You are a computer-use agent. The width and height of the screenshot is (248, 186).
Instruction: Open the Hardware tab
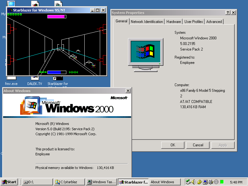pyautogui.click(x=174, y=22)
